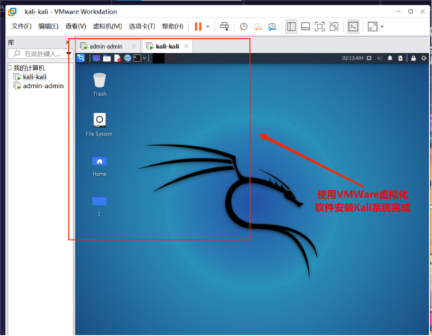Viewport: 432px width, 336px height.
Task: Open the 虚拟机(M) menu
Action: [107, 26]
